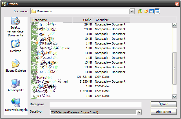Go up one folder level
Screen dimensions: 181x119
tap(140, 11)
